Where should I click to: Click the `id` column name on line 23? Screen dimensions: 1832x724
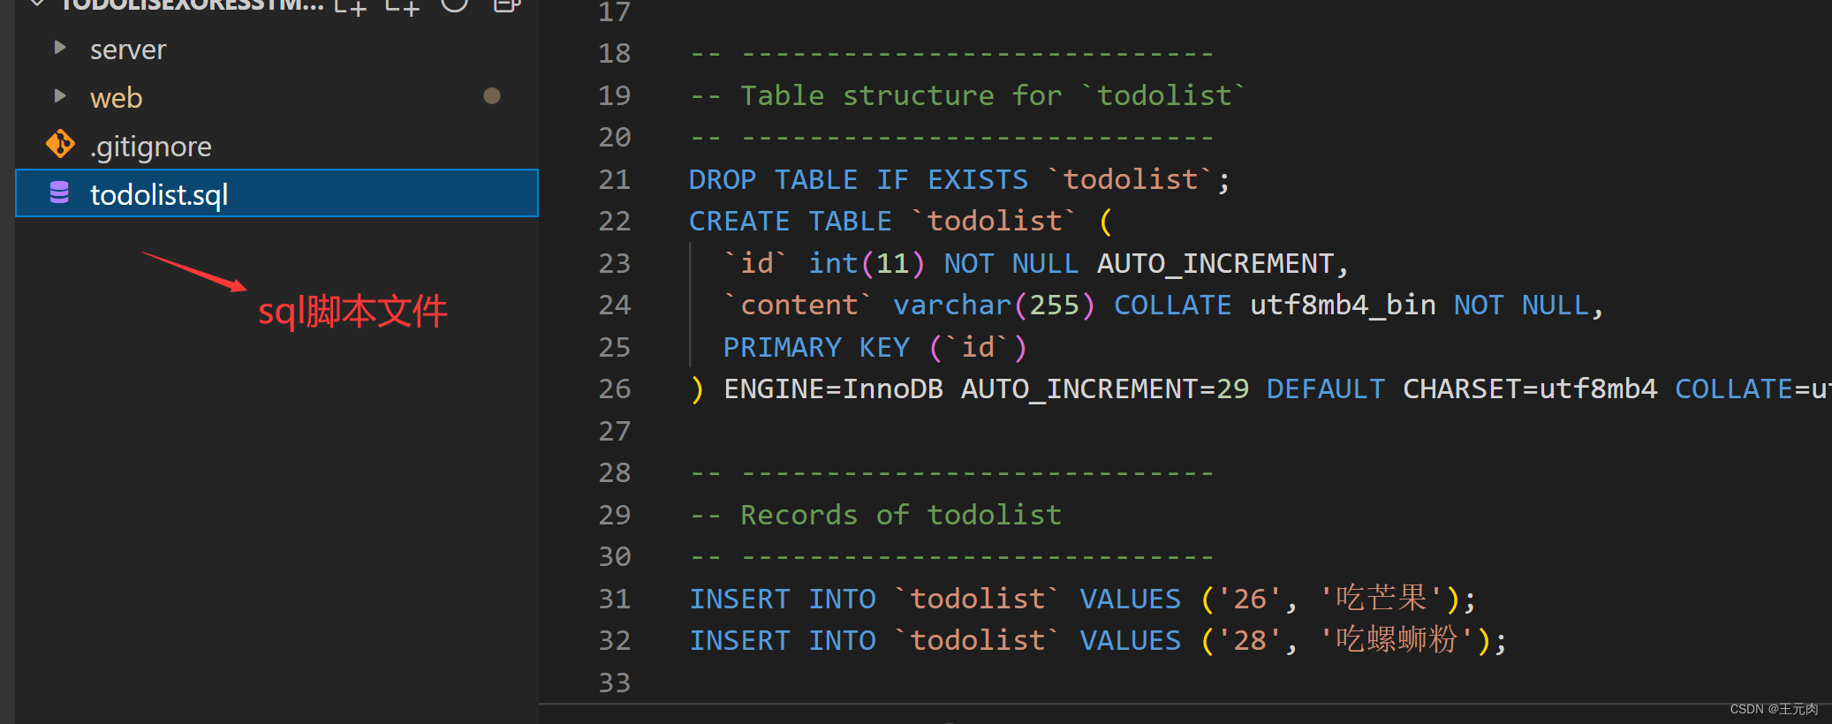(757, 263)
